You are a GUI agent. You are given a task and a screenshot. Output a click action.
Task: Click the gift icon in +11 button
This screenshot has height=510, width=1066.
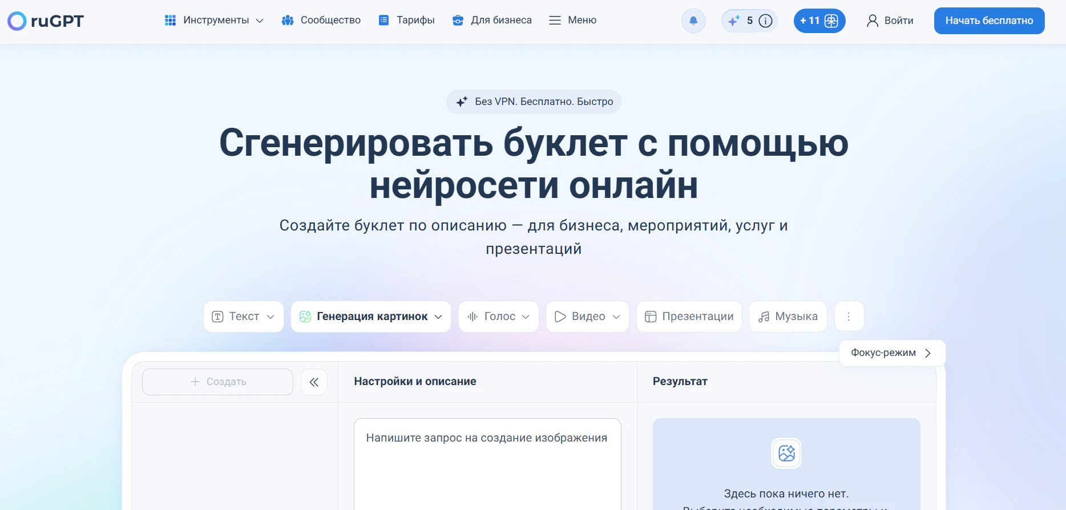(x=831, y=21)
